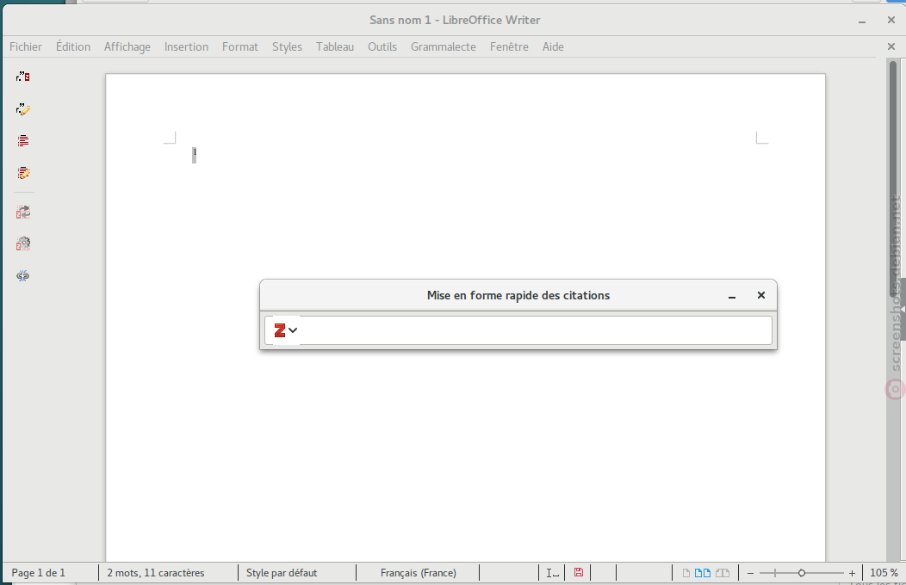Switch to multiple-page view
906x585 pixels.
[703, 573]
